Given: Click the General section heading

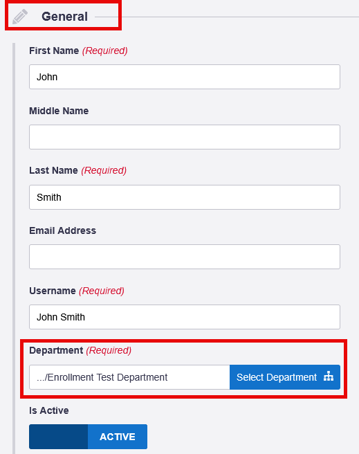Looking at the screenshot, I should [64, 17].
